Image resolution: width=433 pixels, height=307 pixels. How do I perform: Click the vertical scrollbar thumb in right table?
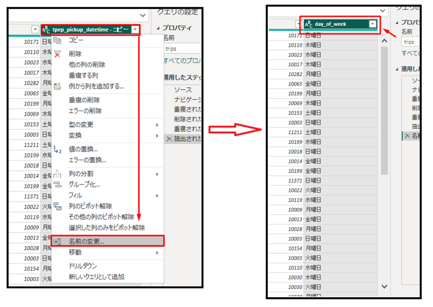click(x=384, y=110)
